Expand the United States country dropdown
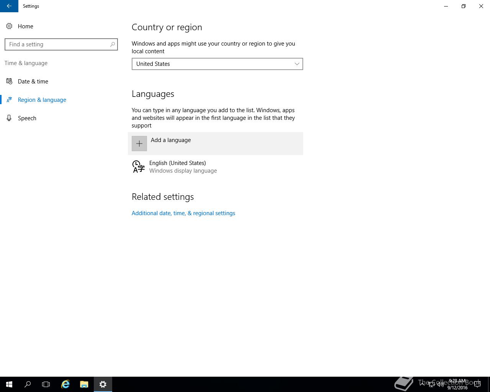The width and height of the screenshot is (490, 392). (217, 64)
